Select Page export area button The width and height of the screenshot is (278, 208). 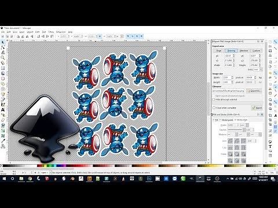[219, 51]
